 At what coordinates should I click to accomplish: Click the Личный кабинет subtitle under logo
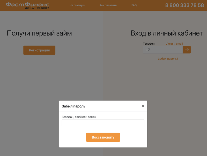pos(37,8)
